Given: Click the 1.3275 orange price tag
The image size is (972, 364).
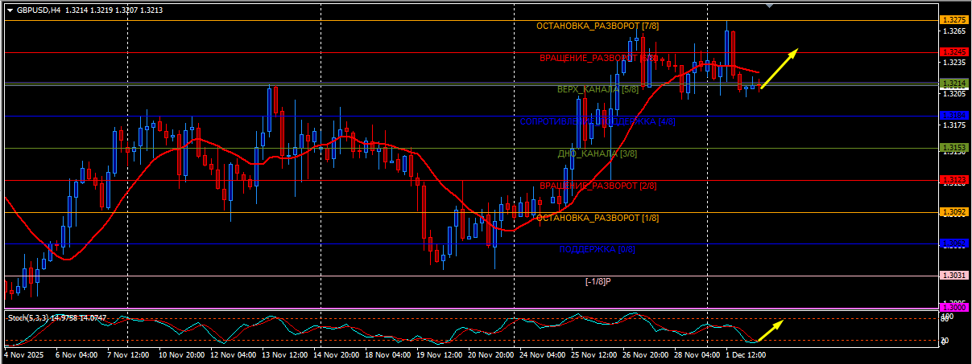Looking at the screenshot, I should click(953, 19).
